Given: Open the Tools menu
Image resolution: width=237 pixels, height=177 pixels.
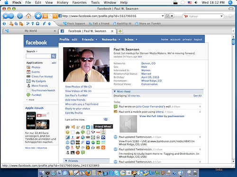Looking at the screenshot, I should pyautogui.click(x=95, y=2).
